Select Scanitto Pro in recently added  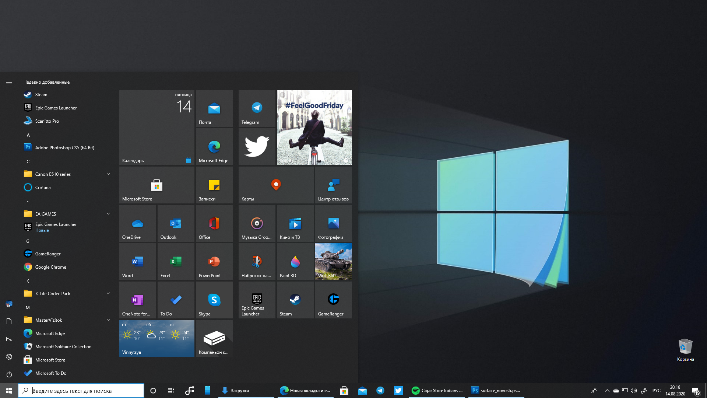[x=47, y=121]
